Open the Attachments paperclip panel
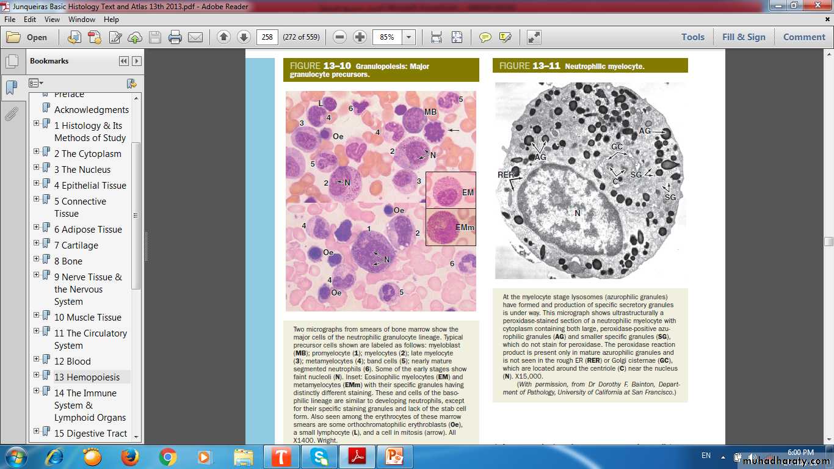The image size is (834, 469). click(x=11, y=114)
